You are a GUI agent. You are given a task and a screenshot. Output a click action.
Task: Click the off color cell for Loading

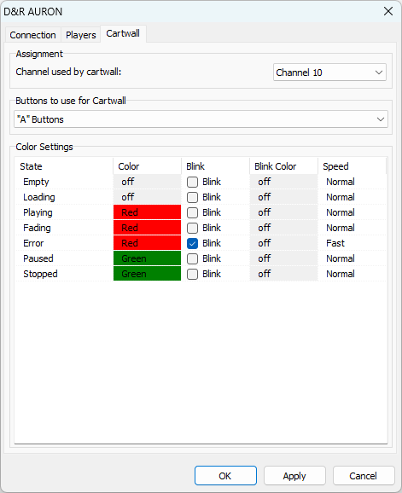pos(147,197)
